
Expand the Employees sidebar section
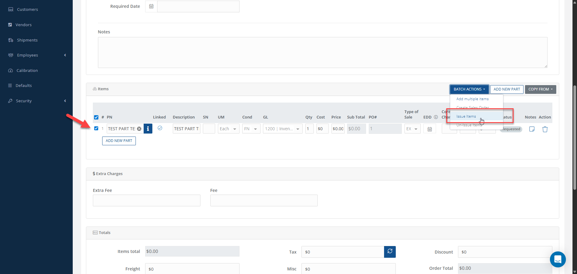[27, 55]
